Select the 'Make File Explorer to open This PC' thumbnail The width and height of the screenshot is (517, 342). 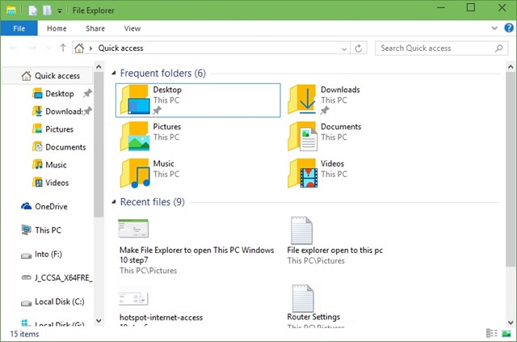click(133, 228)
